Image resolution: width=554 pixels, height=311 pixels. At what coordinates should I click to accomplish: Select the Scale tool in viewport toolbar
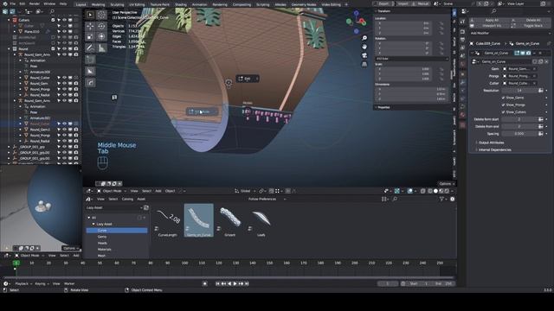90,36
